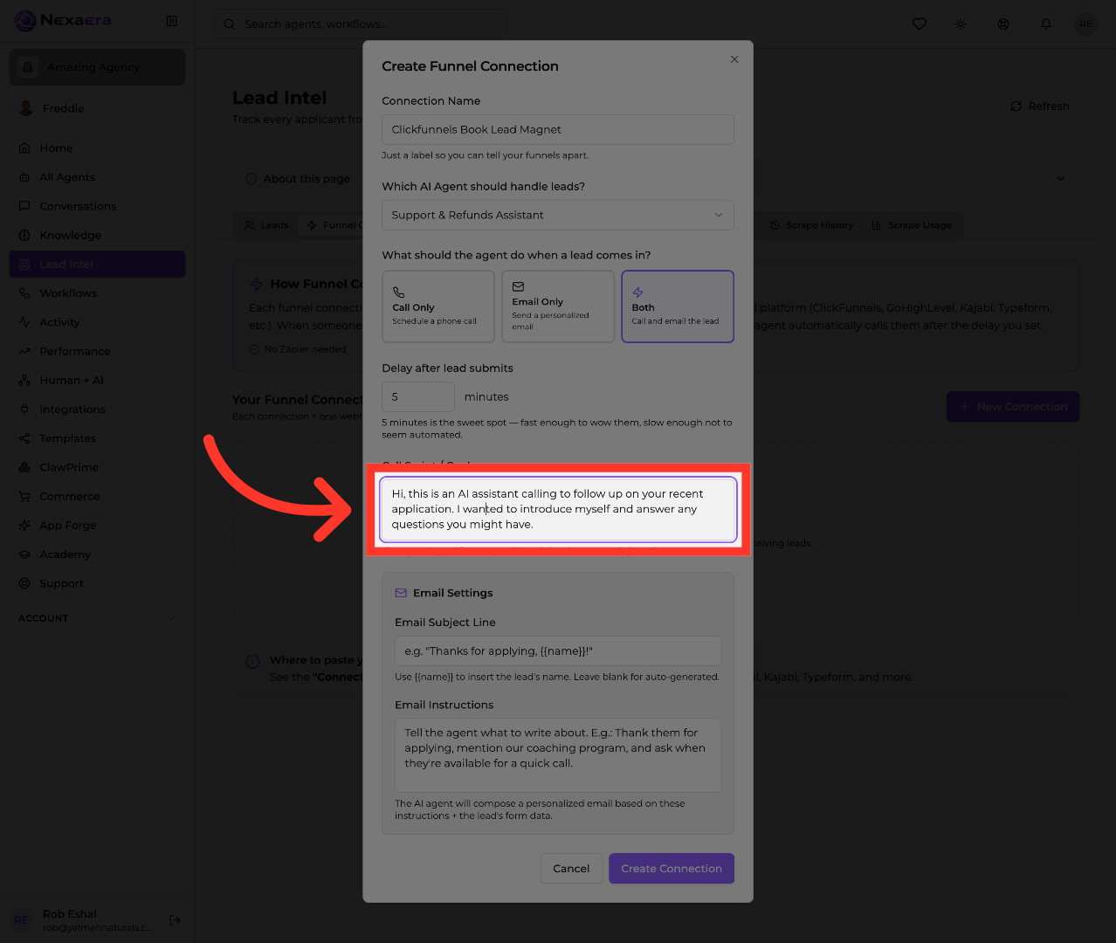Click the delay minutes input
The image size is (1116, 943).
[x=418, y=396]
